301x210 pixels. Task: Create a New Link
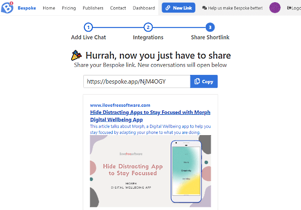[x=178, y=8]
